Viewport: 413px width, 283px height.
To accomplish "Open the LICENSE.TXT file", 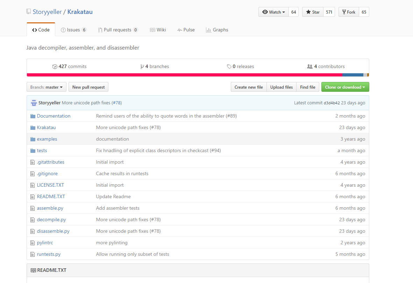I will click(x=50, y=185).
